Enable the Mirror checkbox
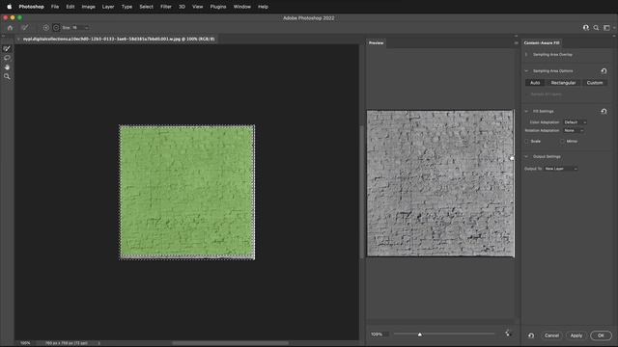The height and width of the screenshot is (347, 618). point(562,142)
